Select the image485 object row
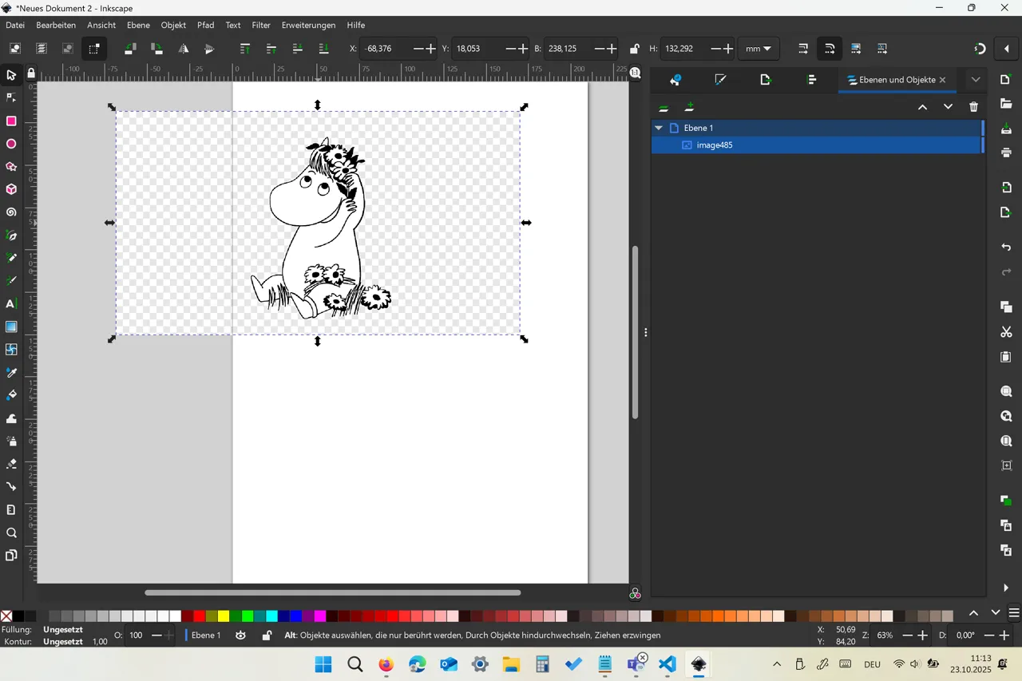Image resolution: width=1022 pixels, height=681 pixels. [x=817, y=145]
